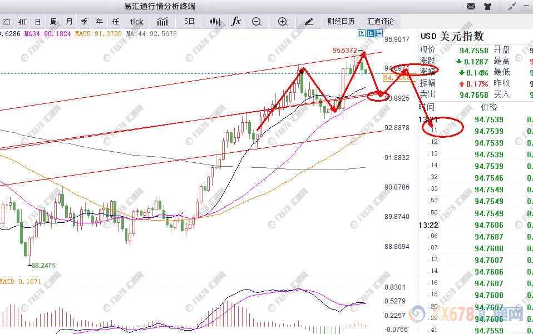Open the skin shirt icon

(487, 7)
